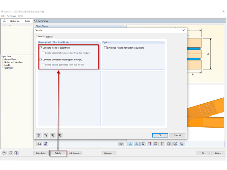Select the General tab
Image resolution: width=227 pixels, height=170 pixels.
(40, 37)
